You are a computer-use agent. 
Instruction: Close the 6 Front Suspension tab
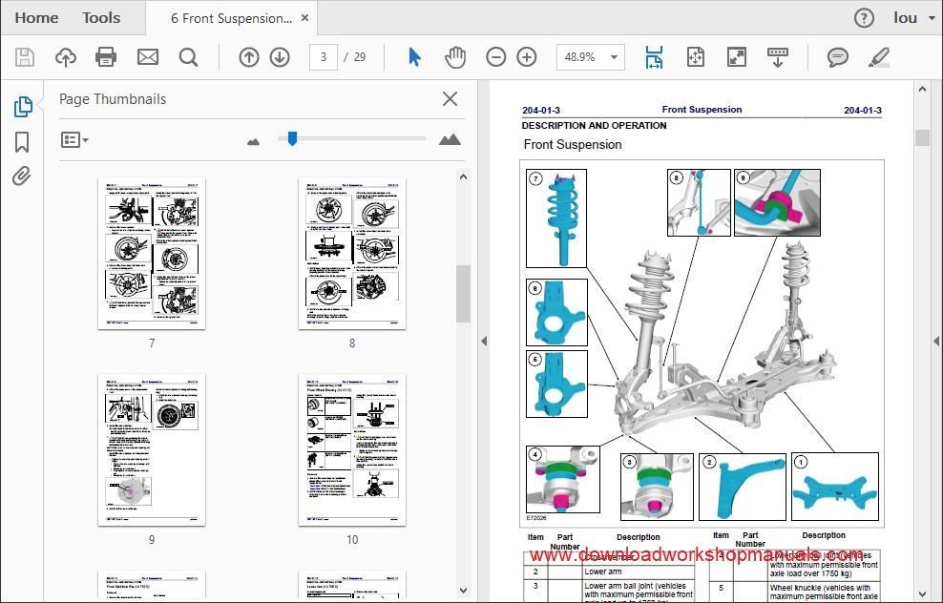point(304,18)
